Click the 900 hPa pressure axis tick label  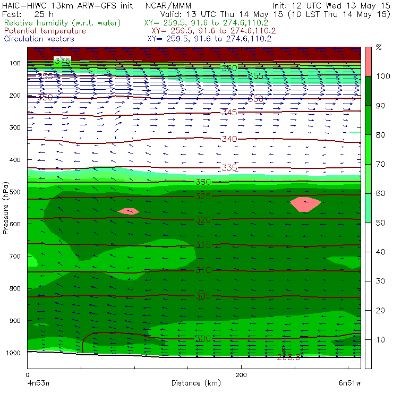coord(15,321)
